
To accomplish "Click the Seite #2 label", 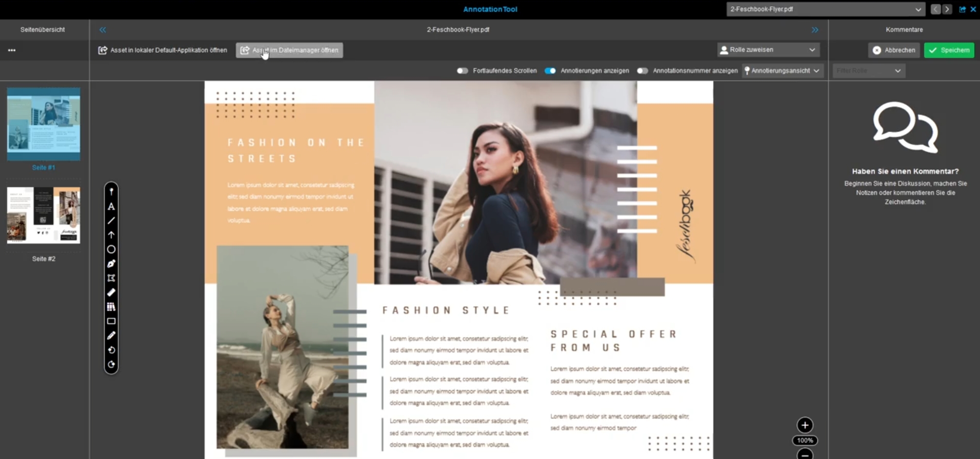I will pos(44,259).
